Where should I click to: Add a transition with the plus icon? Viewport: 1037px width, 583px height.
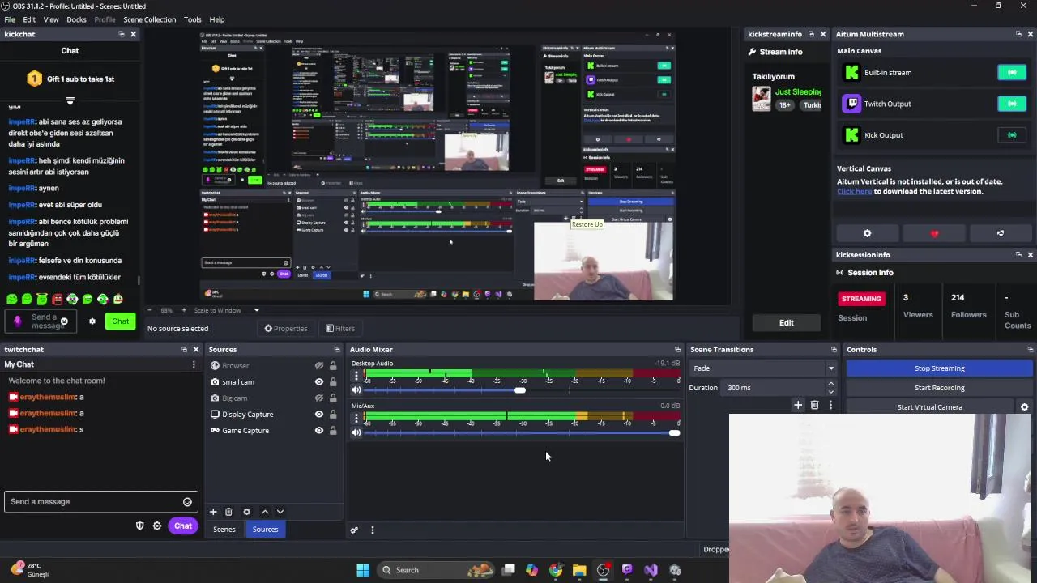pos(798,405)
